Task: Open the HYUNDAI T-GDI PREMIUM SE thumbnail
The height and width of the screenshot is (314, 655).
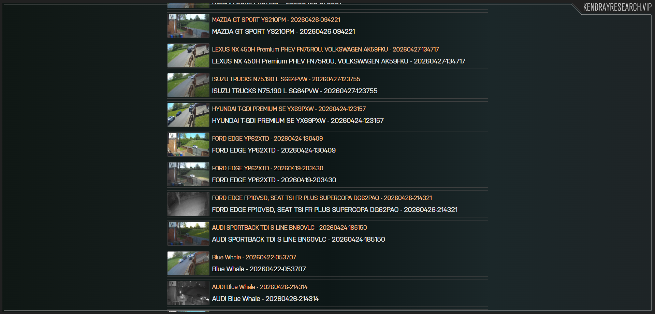Action: tap(188, 115)
